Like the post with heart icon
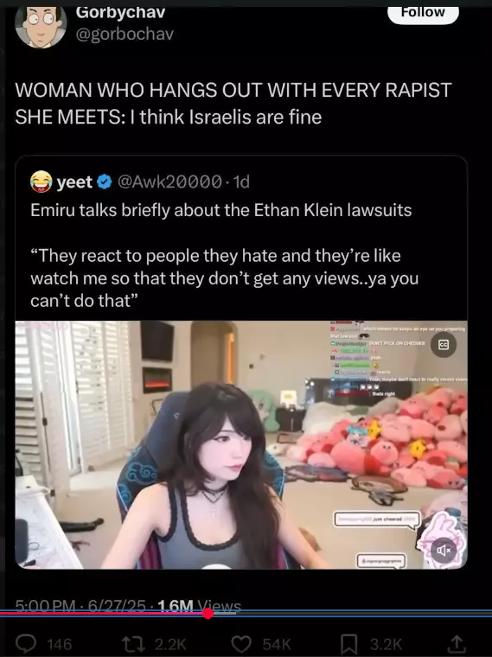This screenshot has width=492, height=657. 241,643
